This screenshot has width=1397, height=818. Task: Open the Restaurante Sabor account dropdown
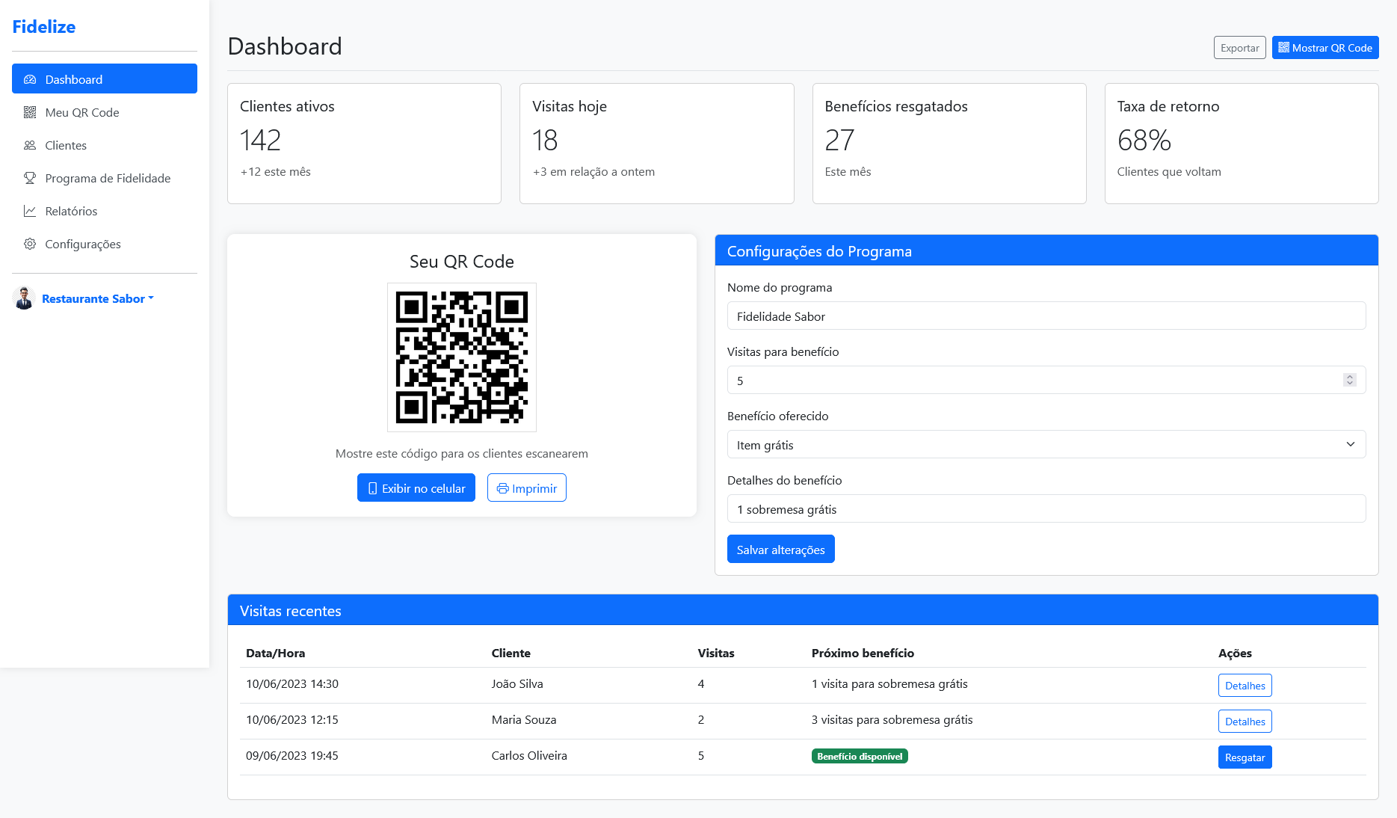[97, 298]
